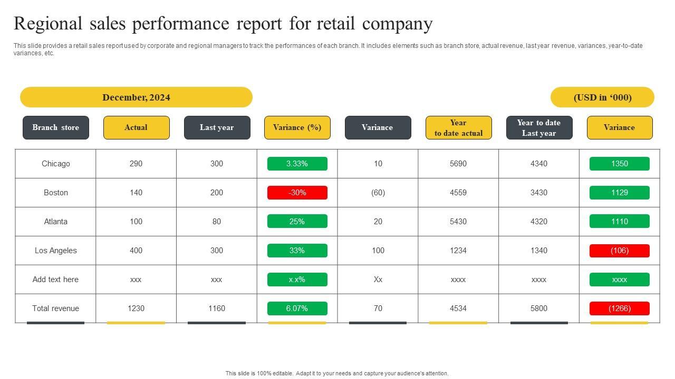Select the Add text here placeholder cell

[55, 280]
